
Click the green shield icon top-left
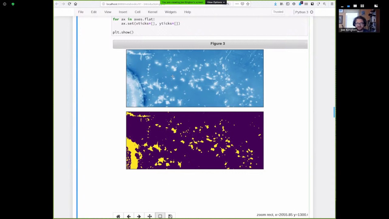coord(13,4)
